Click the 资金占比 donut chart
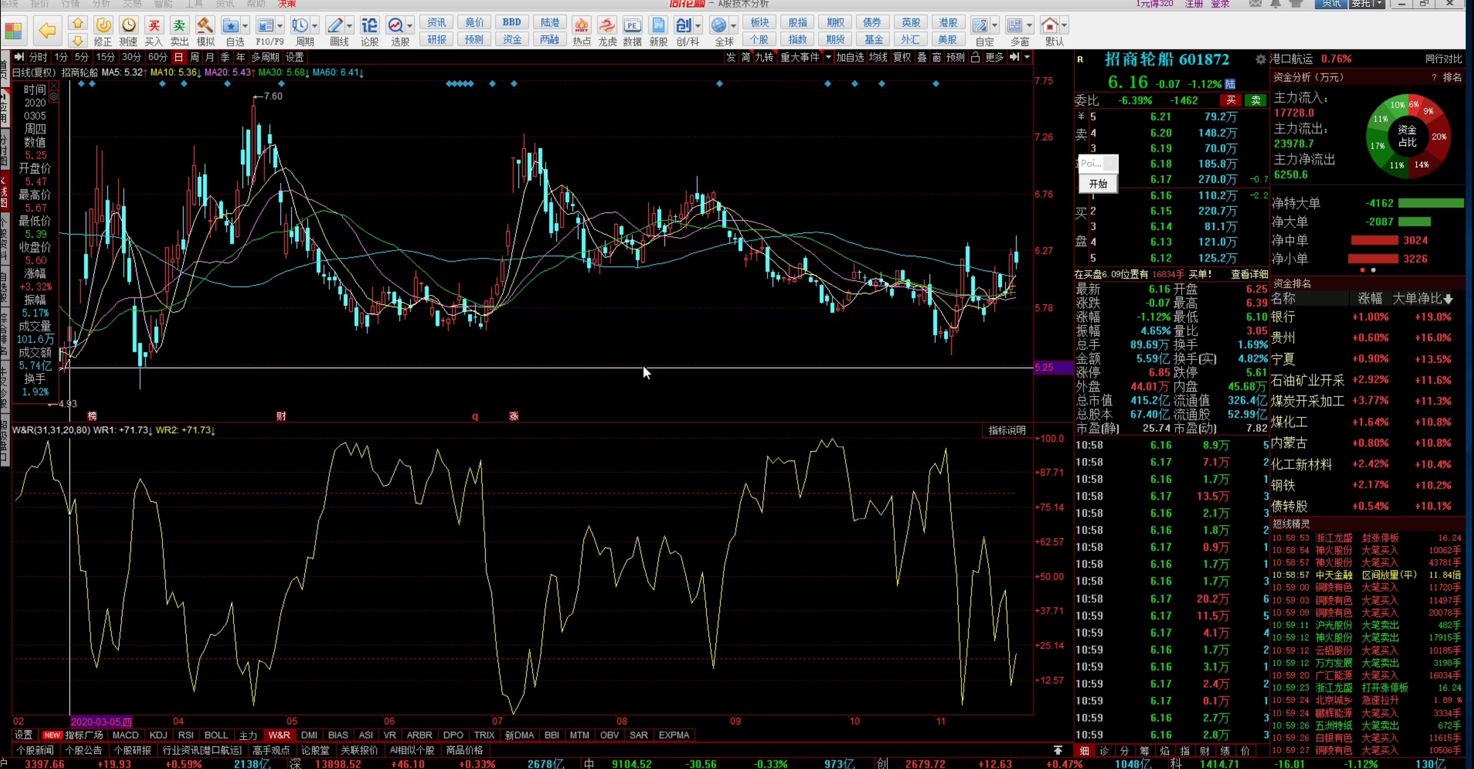The height and width of the screenshot is (769, 1474). click(x=1408, y=136)
